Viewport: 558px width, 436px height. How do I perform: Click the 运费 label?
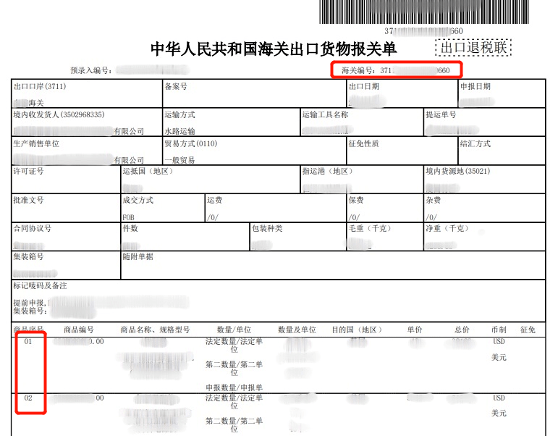(215, 200)
